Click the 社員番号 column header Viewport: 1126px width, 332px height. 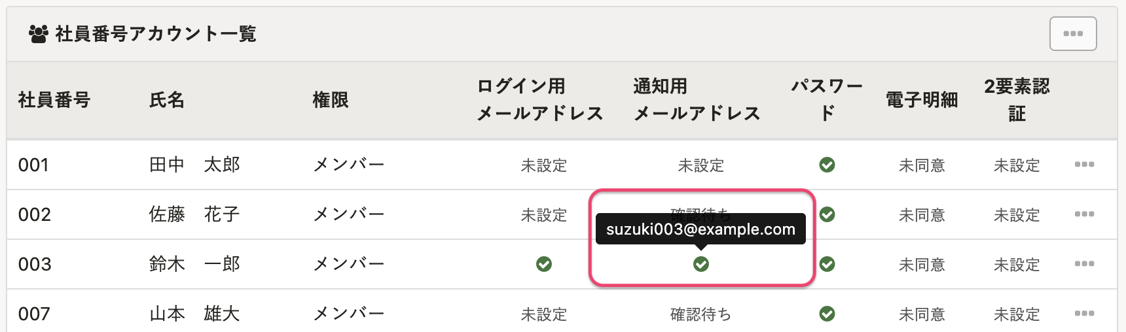[x=54, y=100]
